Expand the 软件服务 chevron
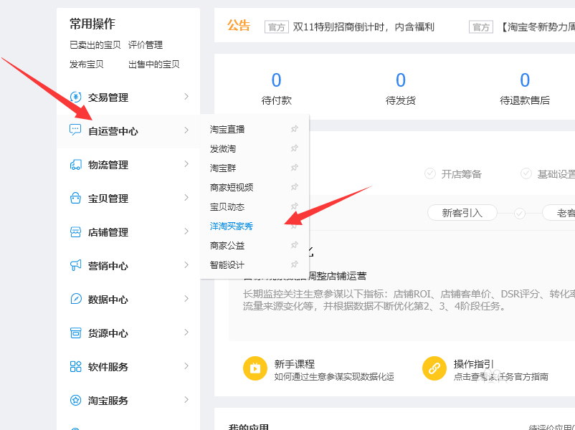This screenshot has width=575, height=430. coord(186,366)
